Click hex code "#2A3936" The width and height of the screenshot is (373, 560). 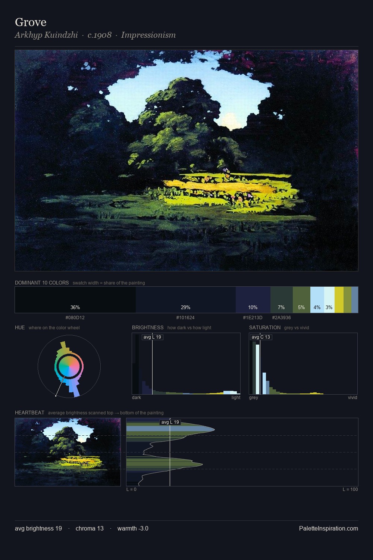(281, 318)
